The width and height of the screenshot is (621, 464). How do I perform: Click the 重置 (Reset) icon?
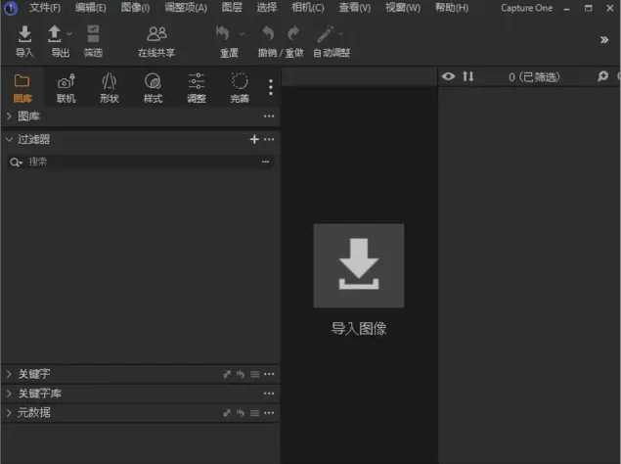click(x=224, y=36)
